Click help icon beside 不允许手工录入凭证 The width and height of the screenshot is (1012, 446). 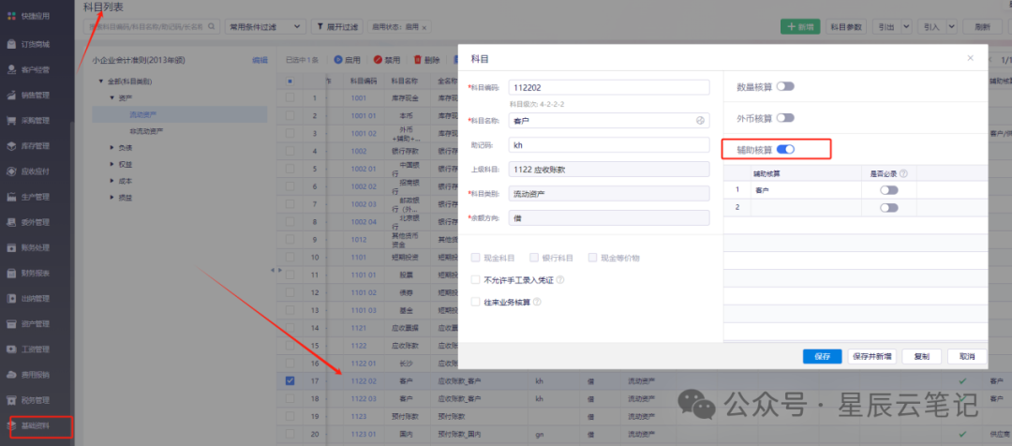[560, 281]
